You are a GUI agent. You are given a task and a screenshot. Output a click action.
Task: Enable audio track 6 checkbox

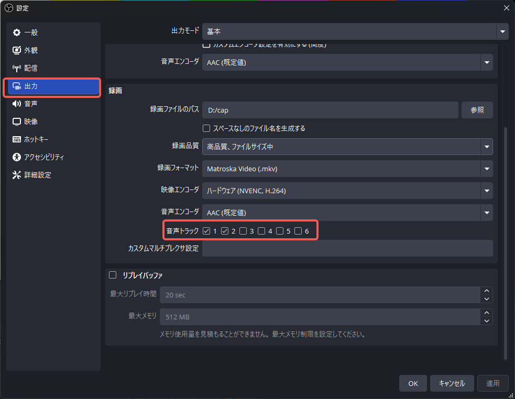pyautogui.click(x=298, y=231)
